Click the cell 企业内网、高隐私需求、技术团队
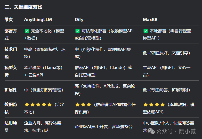Viewport: 202px width, 139px height. pos(43,127)
